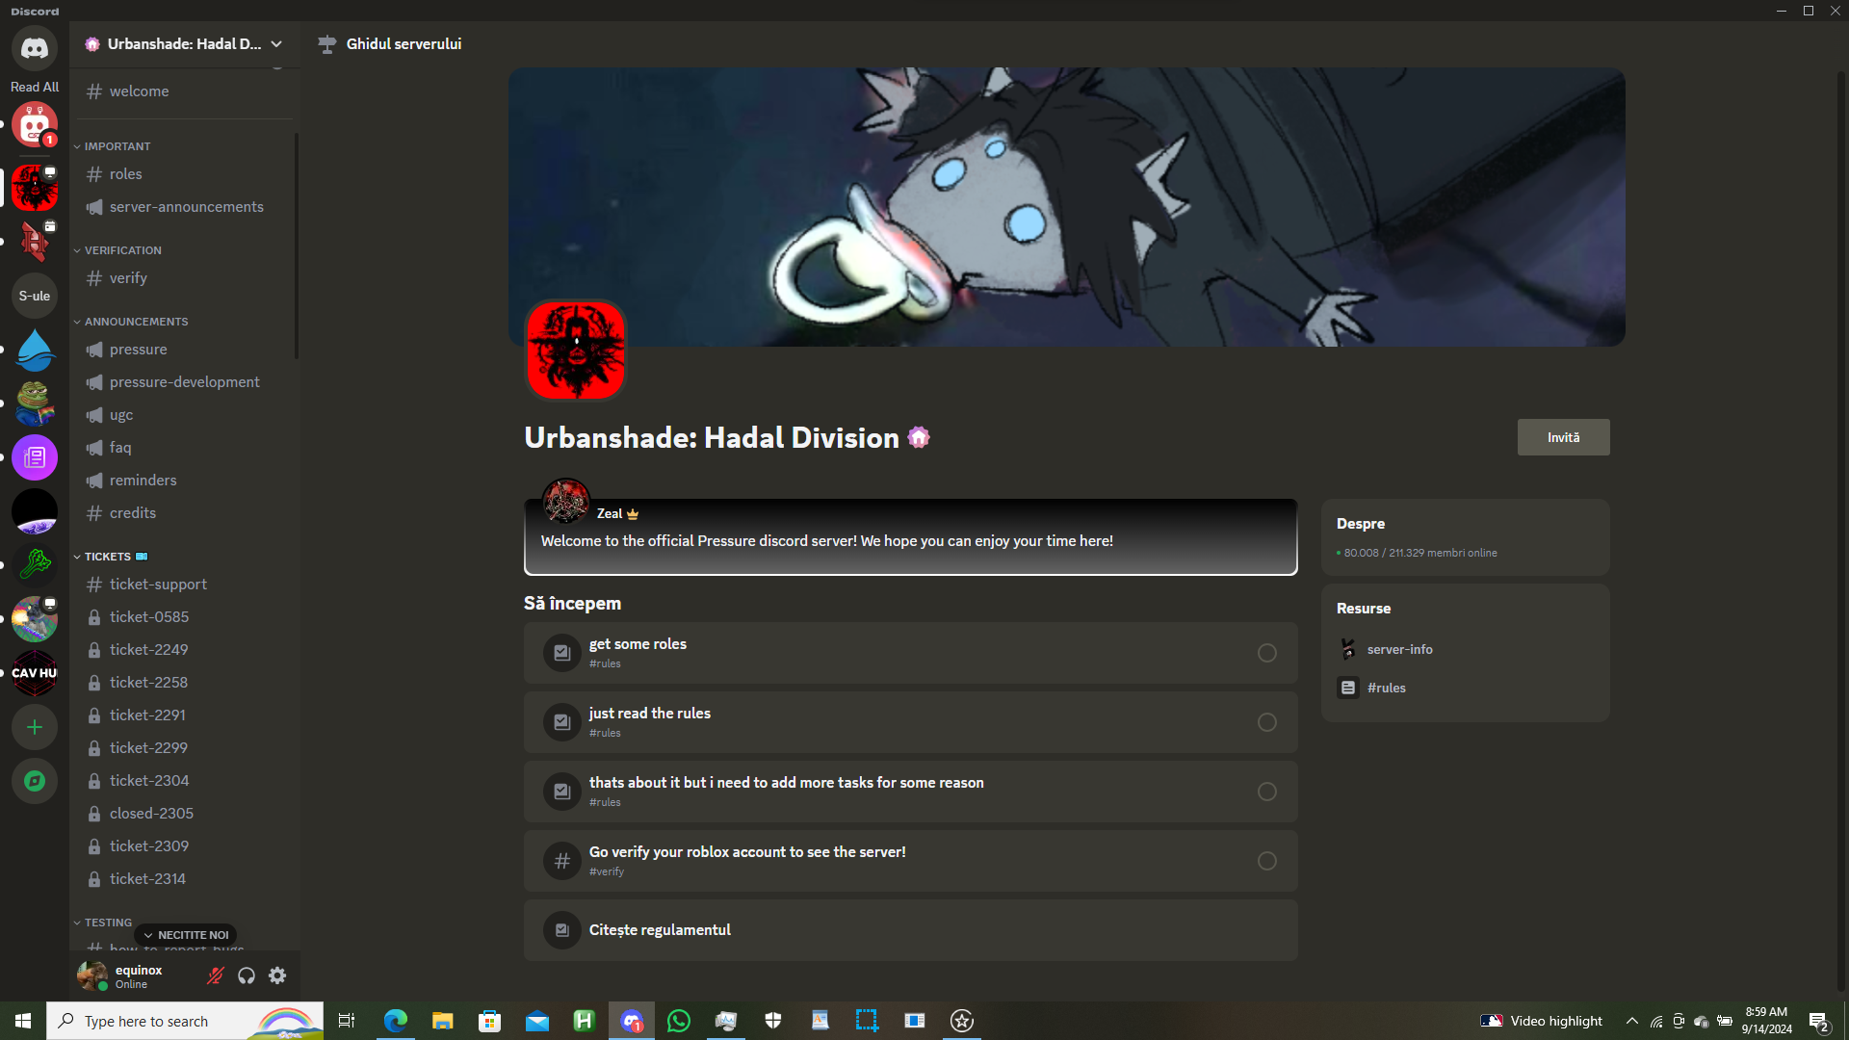This screenshot has height=1040, width=1849.
Task: Open User Settings gear icon
Action: point(277,975)
